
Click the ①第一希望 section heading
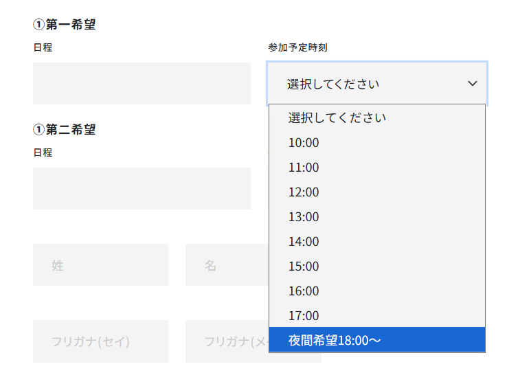point(64,25)
